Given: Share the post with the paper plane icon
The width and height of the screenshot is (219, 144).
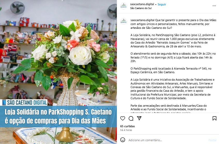Looking at the screenshot, I should click(139, 118).
